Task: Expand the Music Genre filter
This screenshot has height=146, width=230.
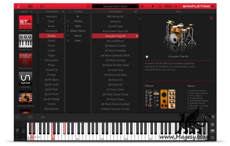Action: tap(68, 31)
